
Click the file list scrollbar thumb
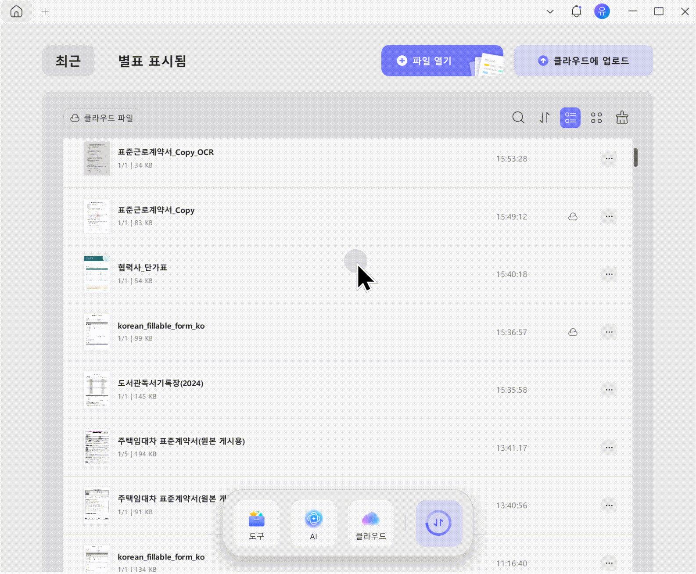(635, 158)
